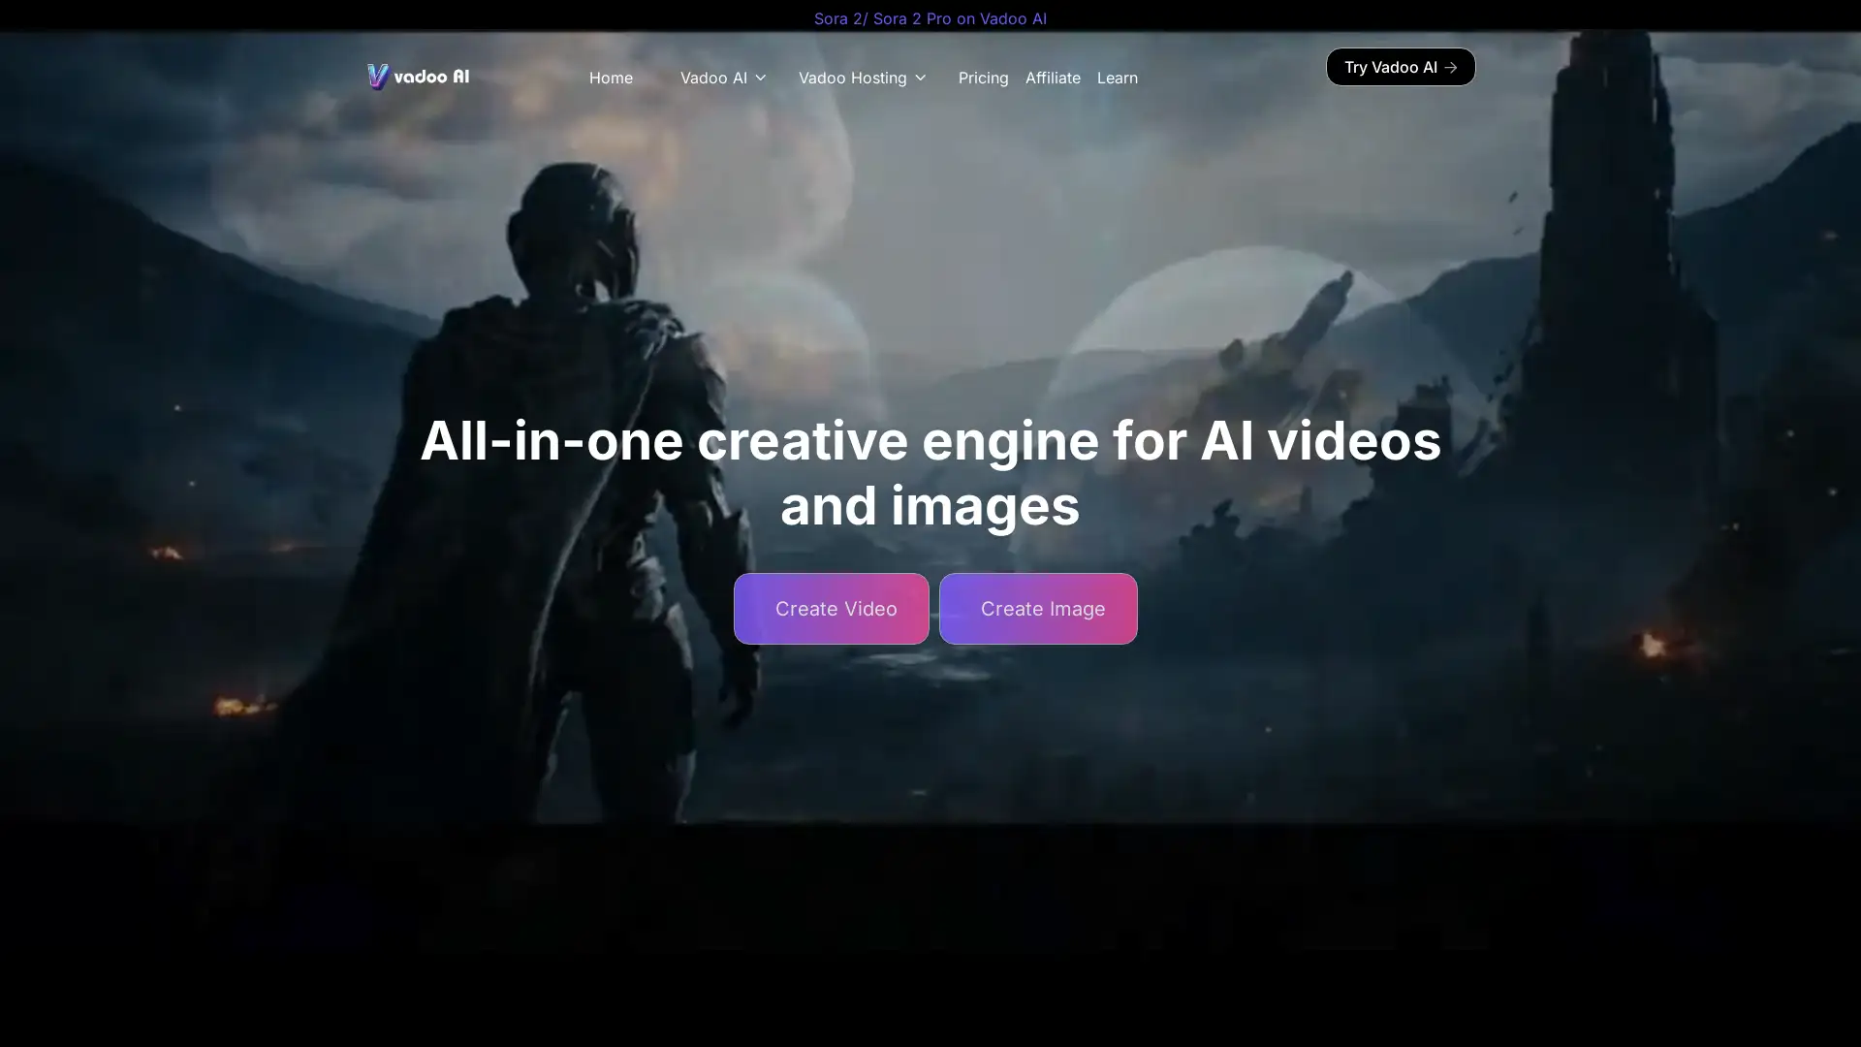Click the gradient Create Video call-to-action

point(832,609)
